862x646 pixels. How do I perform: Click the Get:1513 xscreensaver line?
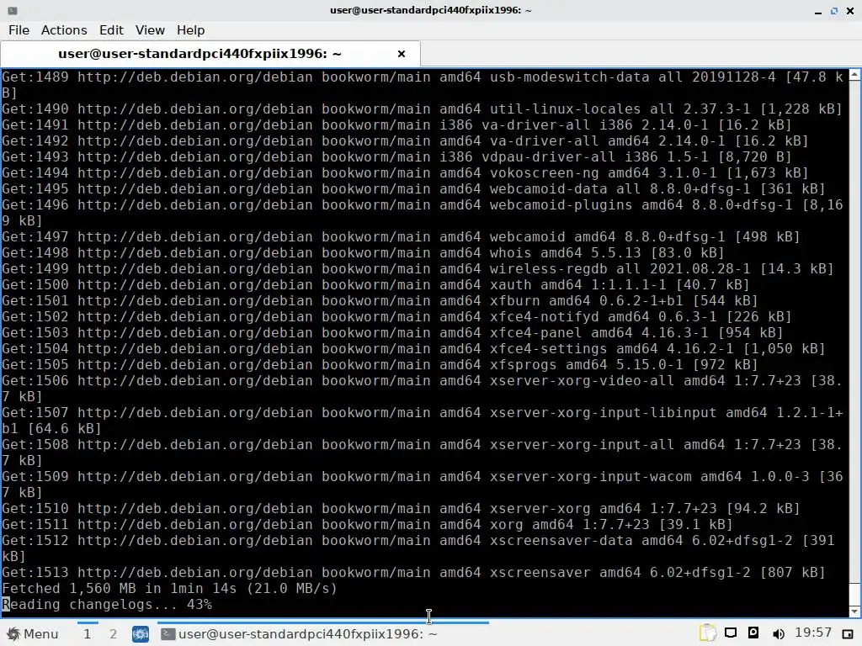(413, 572)
